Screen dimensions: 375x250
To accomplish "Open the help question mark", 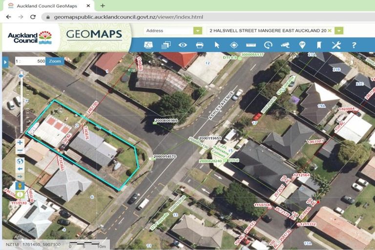I will [x=354, y=45].
